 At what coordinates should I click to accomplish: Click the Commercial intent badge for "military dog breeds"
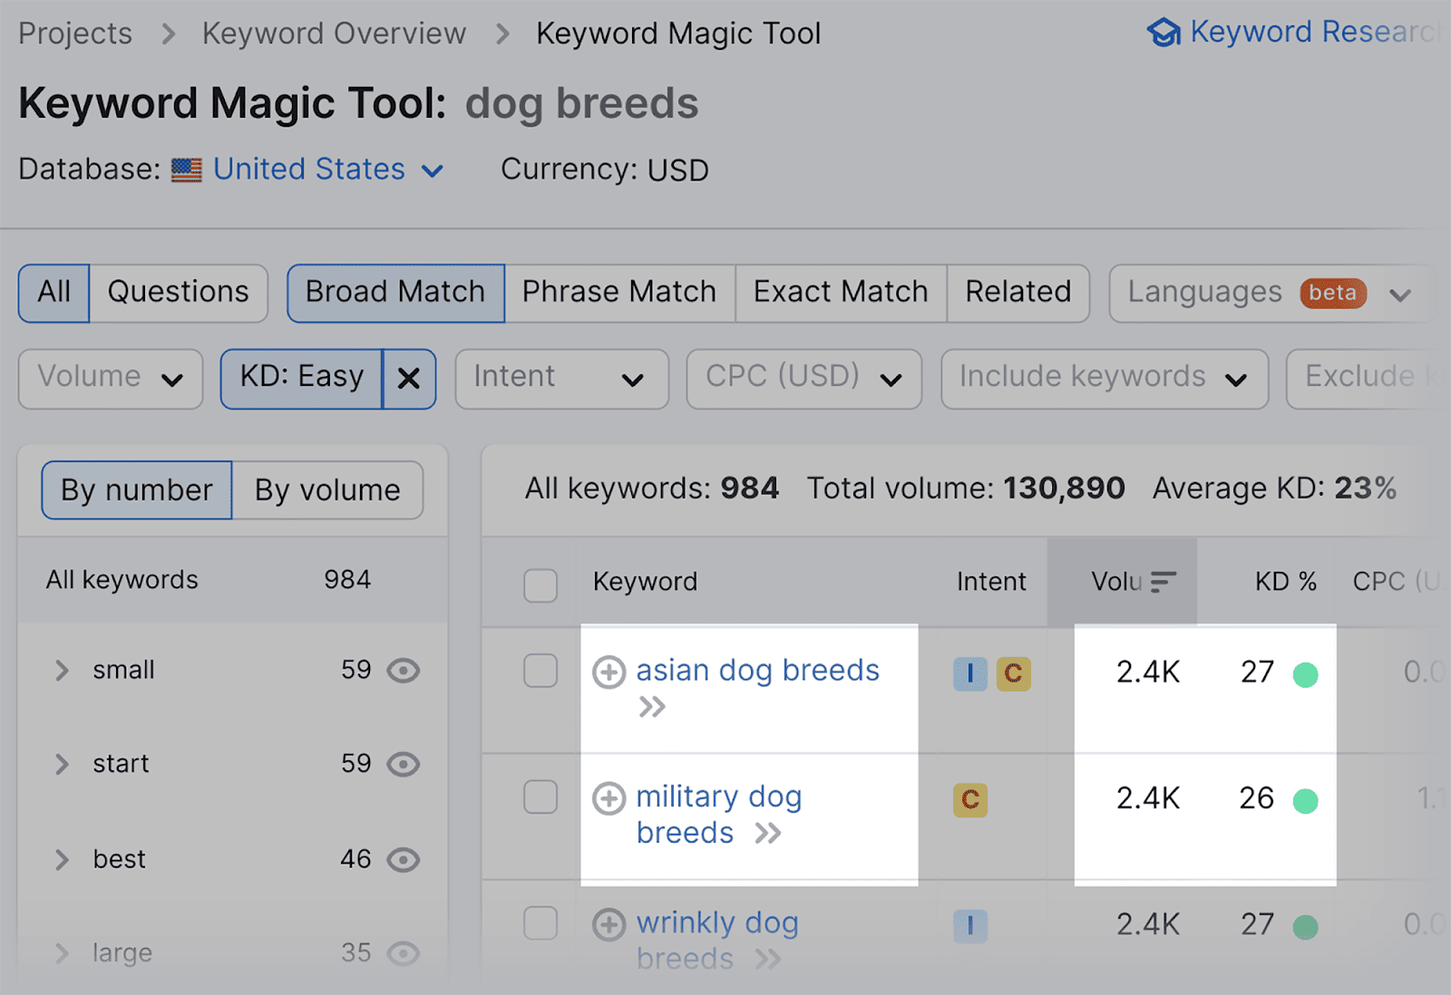[x=969, y=800]
